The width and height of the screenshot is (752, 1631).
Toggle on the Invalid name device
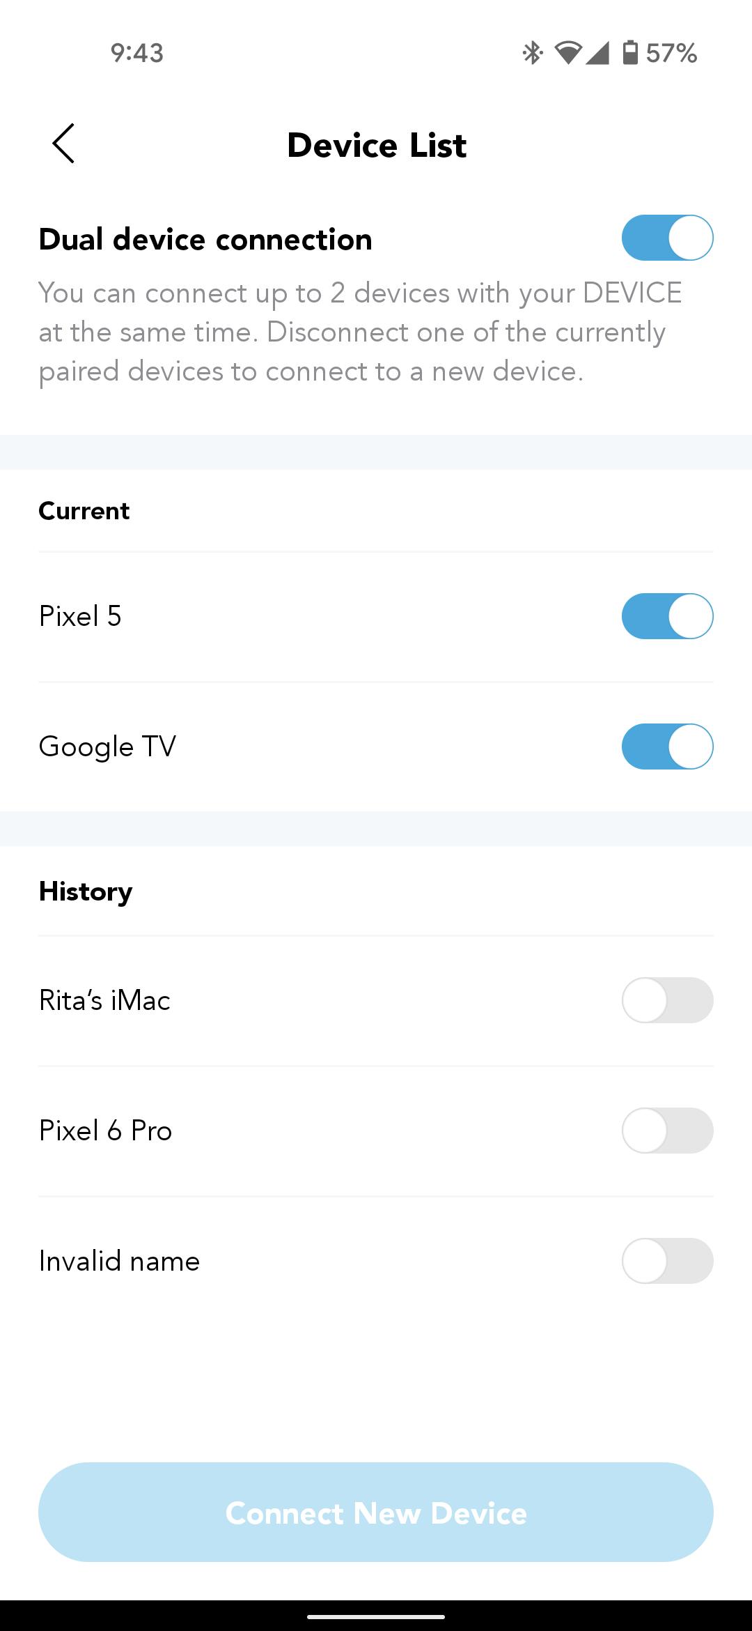[x=667, y=1261]
